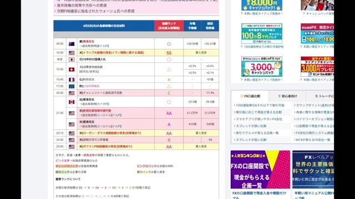
Task: Click the -71.9% previous value
Action: coord(210,93)
